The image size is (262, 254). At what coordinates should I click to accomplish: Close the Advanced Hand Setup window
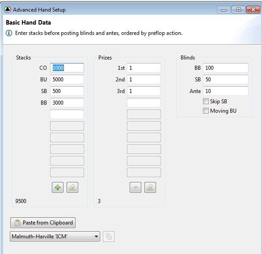[253, 10]
